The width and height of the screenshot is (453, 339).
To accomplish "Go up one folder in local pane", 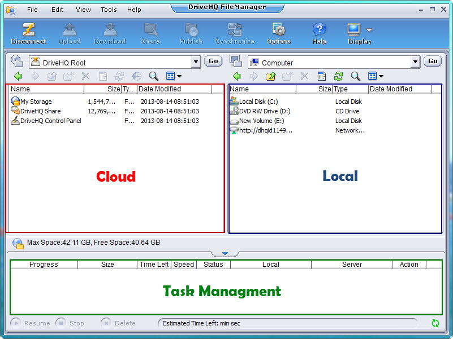I will pyautogui.click(x=271, y=76).
